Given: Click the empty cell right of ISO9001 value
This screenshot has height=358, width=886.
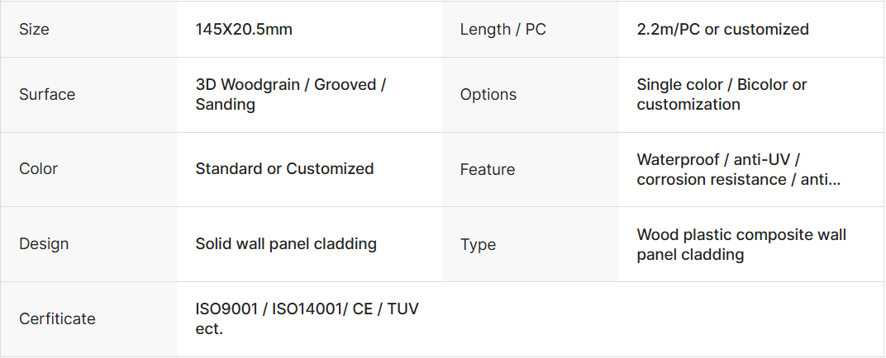Looking at the screenshot, I should click(661, 319).
